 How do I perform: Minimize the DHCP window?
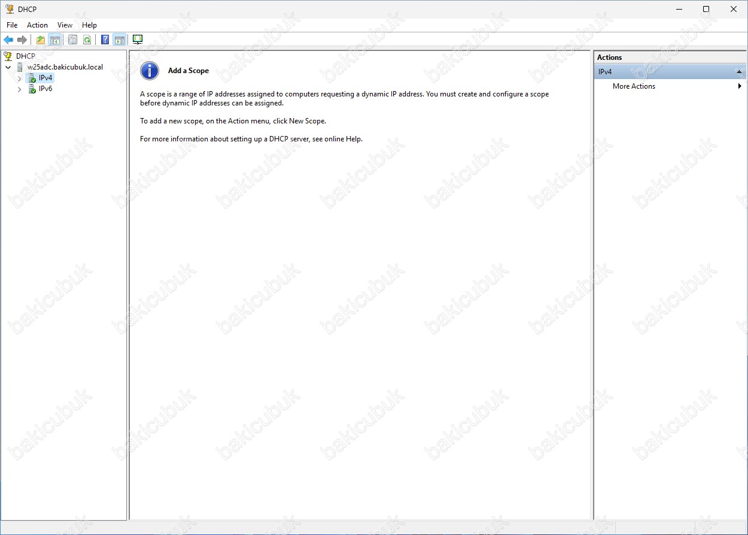(679, 9)
